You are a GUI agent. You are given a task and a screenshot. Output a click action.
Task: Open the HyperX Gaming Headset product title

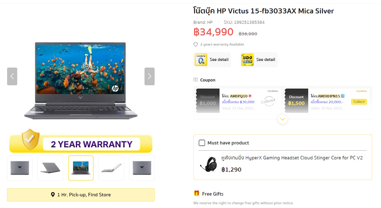(x=292, y=158)
